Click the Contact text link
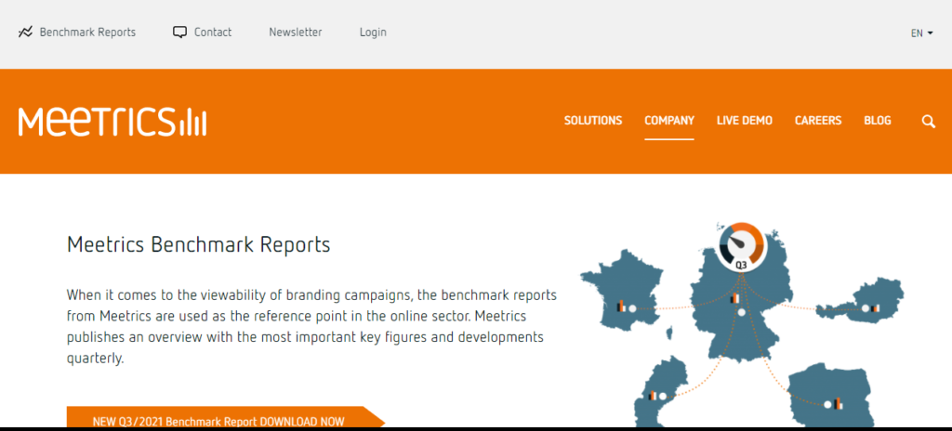 point(213,32)
